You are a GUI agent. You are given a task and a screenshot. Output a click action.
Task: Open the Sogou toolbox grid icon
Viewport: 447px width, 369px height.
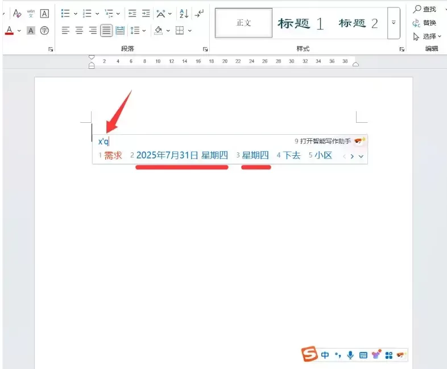coord(389,355)
